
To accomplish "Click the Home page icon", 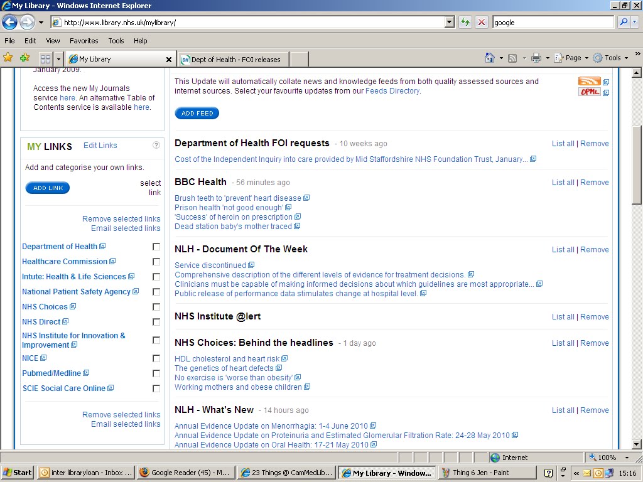I will click(490, 58).
